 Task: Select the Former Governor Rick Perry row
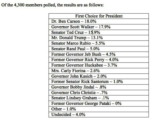pyautogui.click(x=99, y=60)
